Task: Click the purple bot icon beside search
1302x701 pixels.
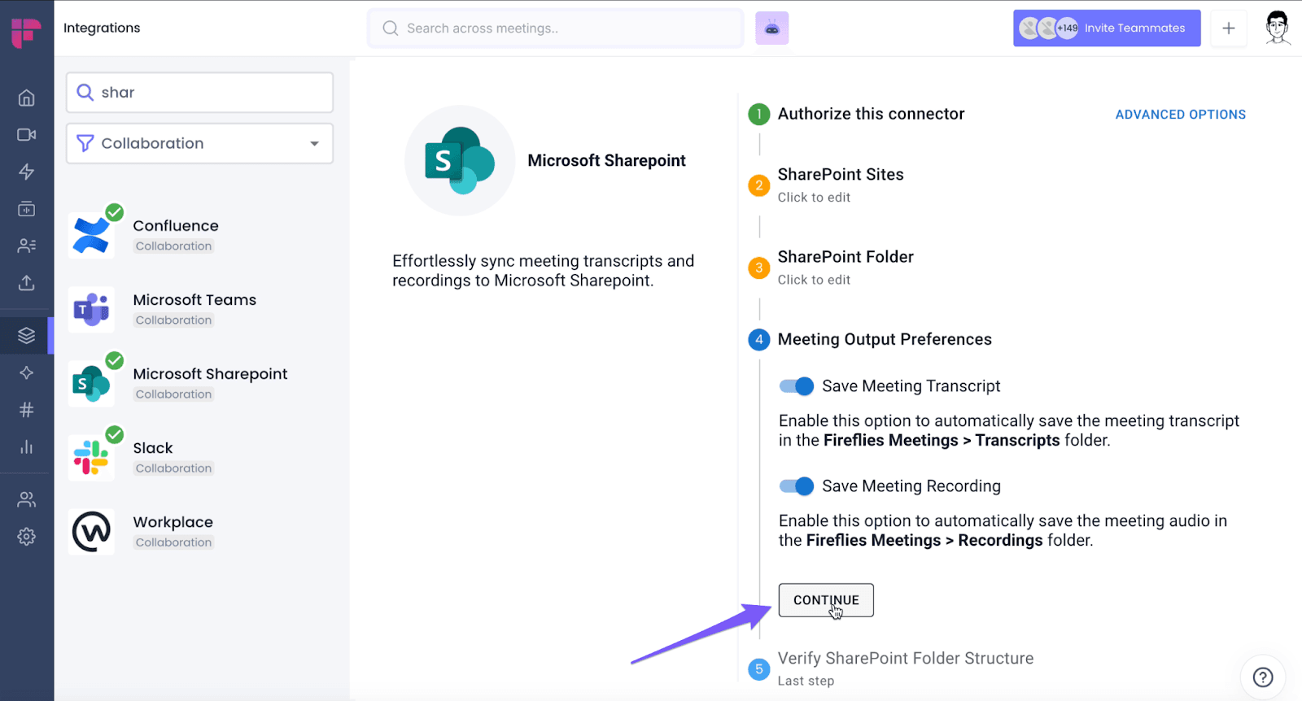Action: [x=772, y=28]
